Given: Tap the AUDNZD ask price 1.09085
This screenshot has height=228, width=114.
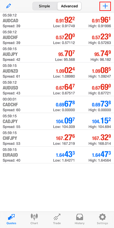Looking at the screenshot, I should coord(101,70).
